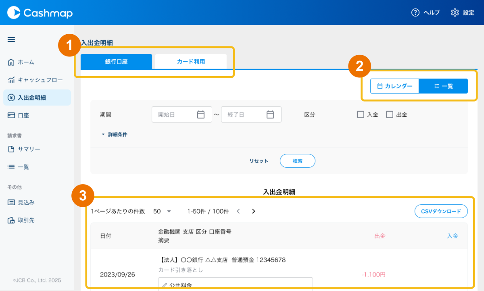Screen dimensions: 484x291
Task: Go to next page with right chevron
Action: pyautogui.click(x=253, y=211)
